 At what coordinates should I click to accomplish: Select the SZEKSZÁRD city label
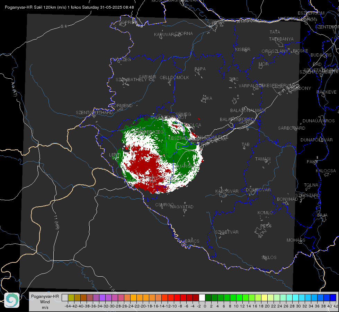pyautogui.click(x=307, y=196)
